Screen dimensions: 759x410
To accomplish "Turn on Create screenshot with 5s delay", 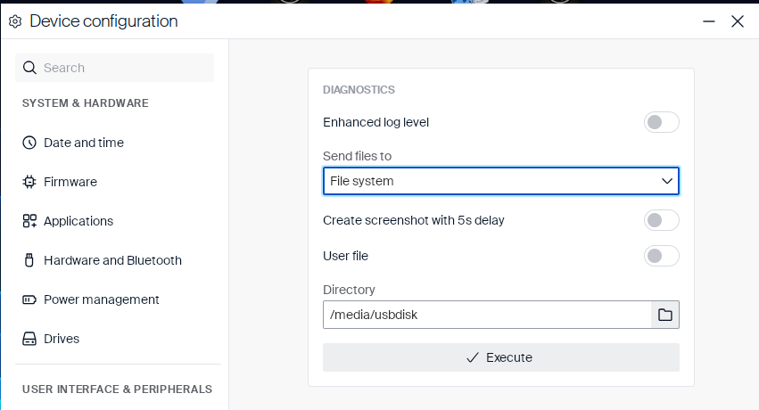I will 661,220.
